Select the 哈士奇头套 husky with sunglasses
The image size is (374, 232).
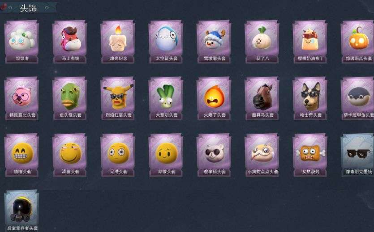point(310,98)
